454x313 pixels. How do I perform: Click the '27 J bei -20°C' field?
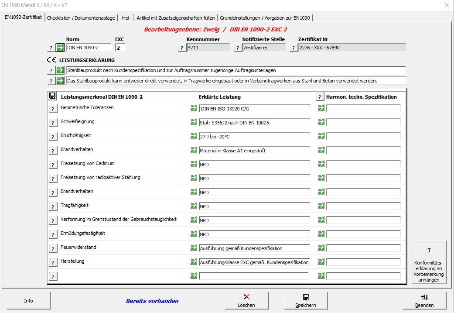tap(255, 137)
